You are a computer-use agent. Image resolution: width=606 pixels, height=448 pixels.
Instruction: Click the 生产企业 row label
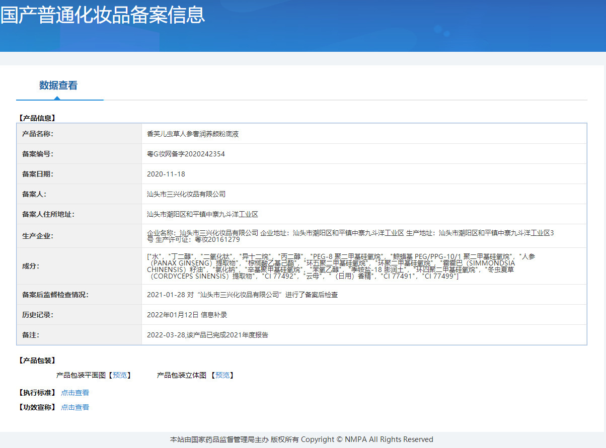pos(37,236)
